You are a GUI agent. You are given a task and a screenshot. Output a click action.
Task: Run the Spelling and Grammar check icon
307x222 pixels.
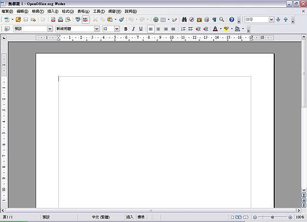coord(78,19)
